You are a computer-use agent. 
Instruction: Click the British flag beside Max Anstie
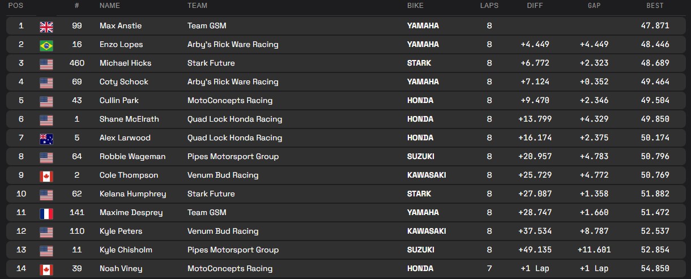tap(46, 26)
